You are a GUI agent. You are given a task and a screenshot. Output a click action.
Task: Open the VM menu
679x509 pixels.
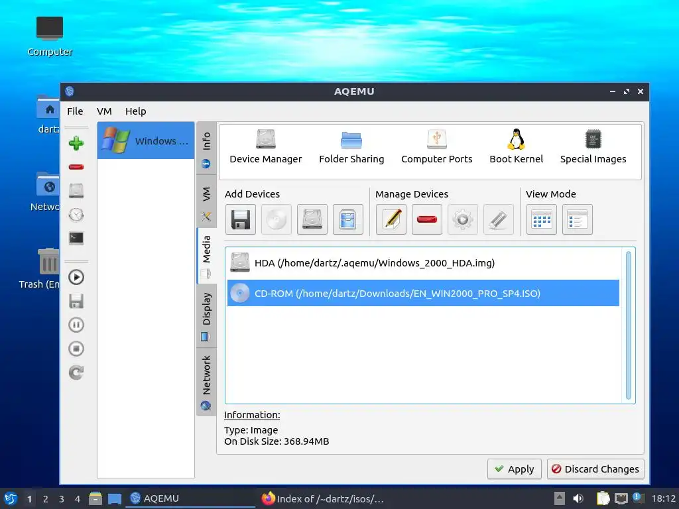(104, 111)
